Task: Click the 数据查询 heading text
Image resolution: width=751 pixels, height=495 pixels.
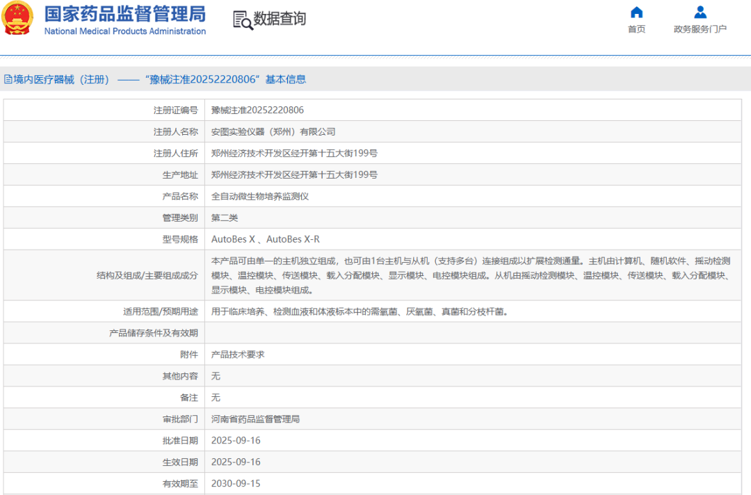Action: point(280,19)
